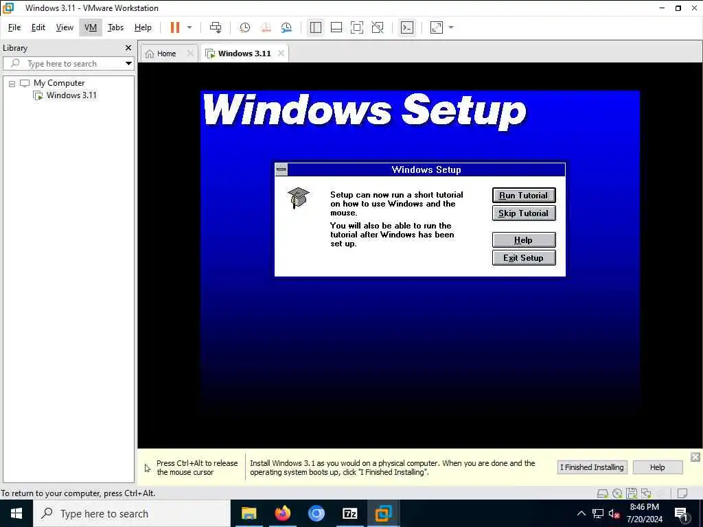Show hidden system tray icons

pyautogui.click(x=581, y=513)
